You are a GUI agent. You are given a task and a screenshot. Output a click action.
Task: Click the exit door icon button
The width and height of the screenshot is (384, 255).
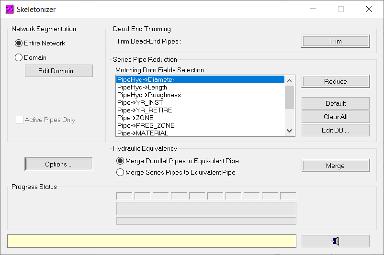[x=335, y=241]
